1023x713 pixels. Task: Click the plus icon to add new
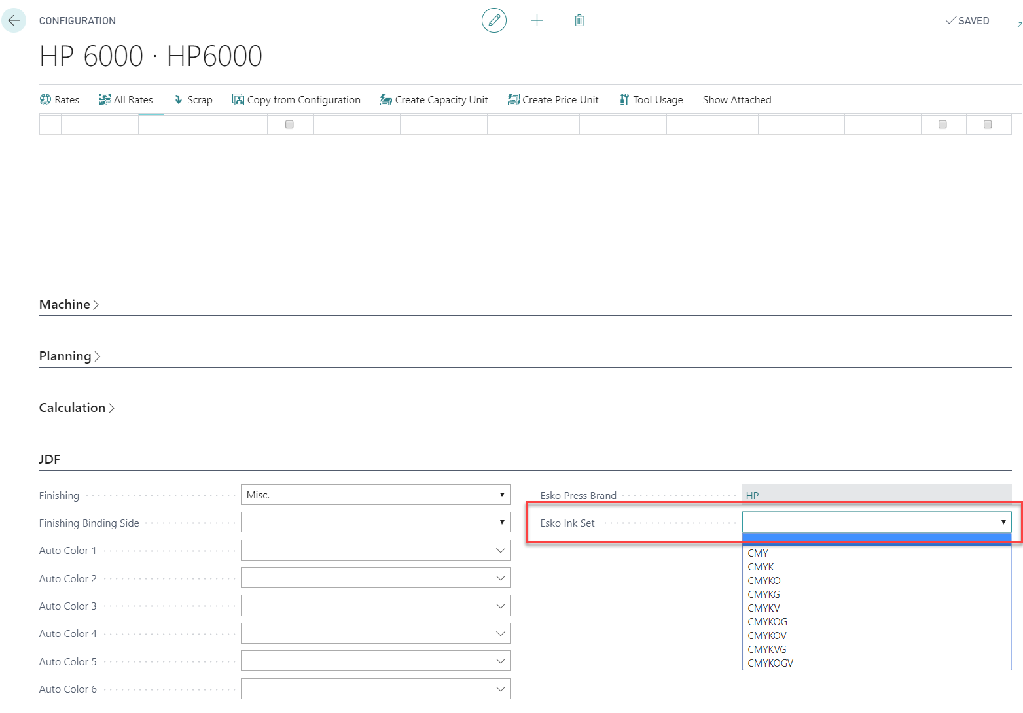point(537,20)
